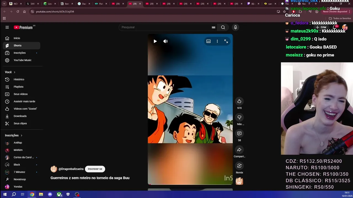353x198 pixels.
Task: Open Downloads in the sidebar
Action: [22, 116]
